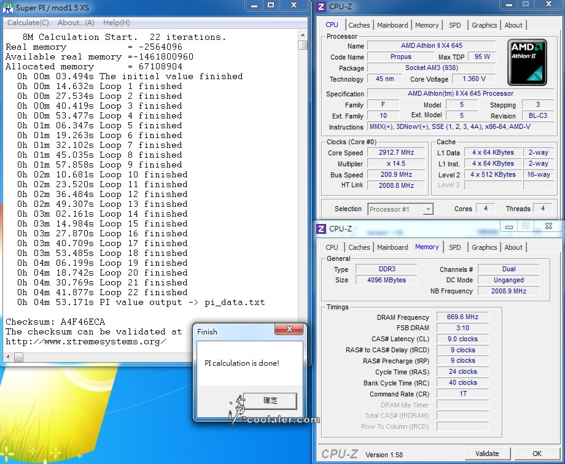
Task: Click the memory Size value 4096 MBytes
Action: pos(386,280)
